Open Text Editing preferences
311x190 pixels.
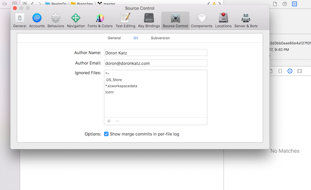[125, 21]
